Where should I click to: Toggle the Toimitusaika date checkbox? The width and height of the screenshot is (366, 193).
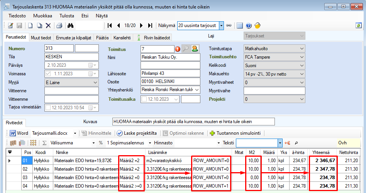coord(144,99)
